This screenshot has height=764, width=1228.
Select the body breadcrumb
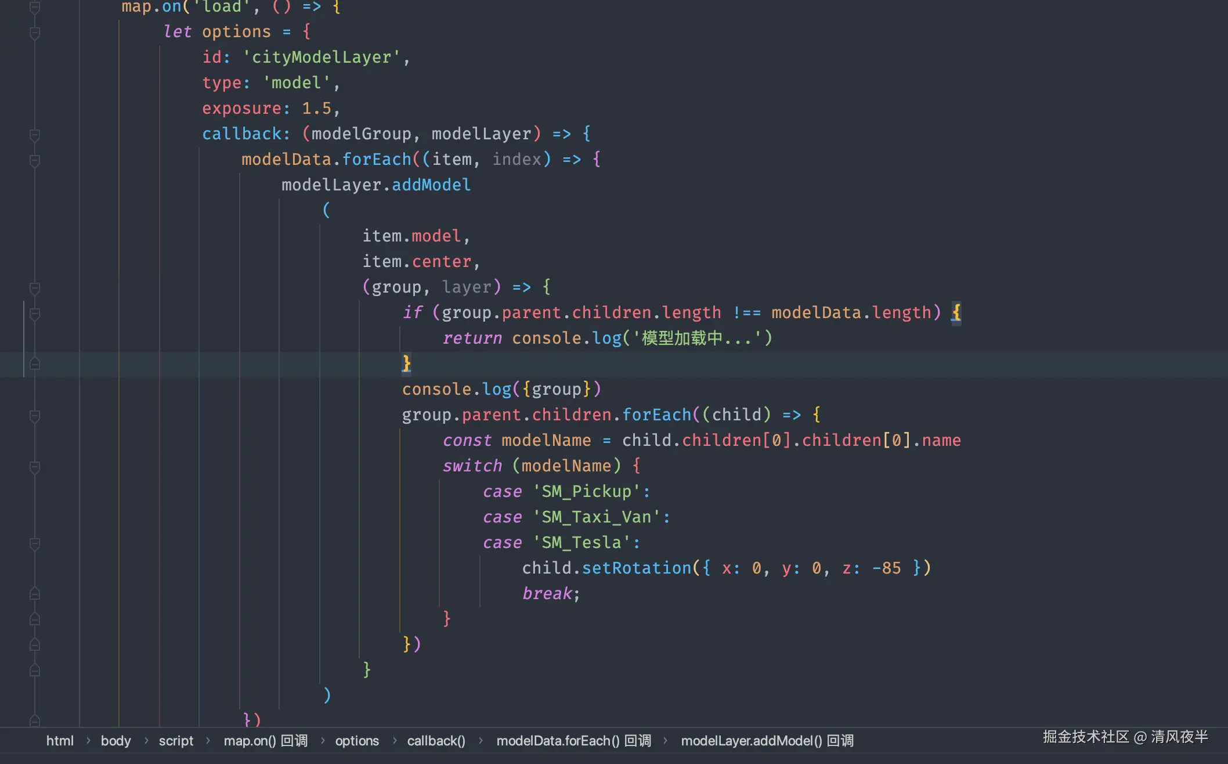[115, 741]
